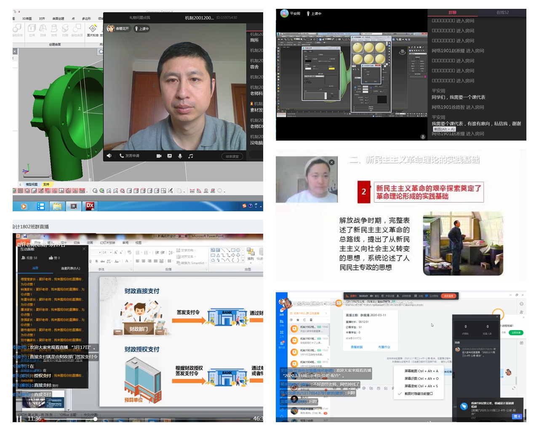
Task: Switch to the 消息 tab in 互动面板
Action: [x=35, y=268]
